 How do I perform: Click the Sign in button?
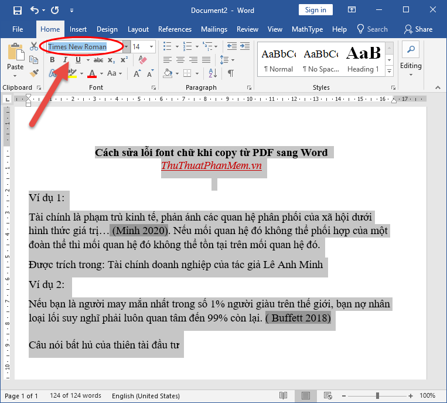tap(315, 10)
